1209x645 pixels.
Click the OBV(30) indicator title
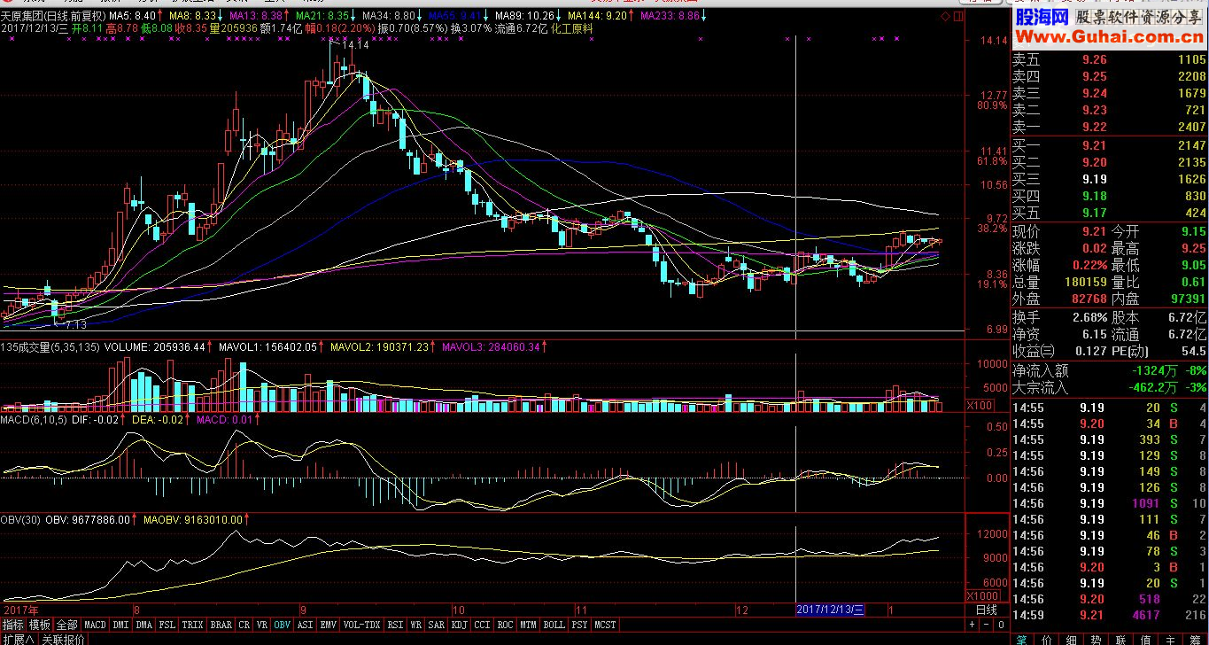coord(21,519)
